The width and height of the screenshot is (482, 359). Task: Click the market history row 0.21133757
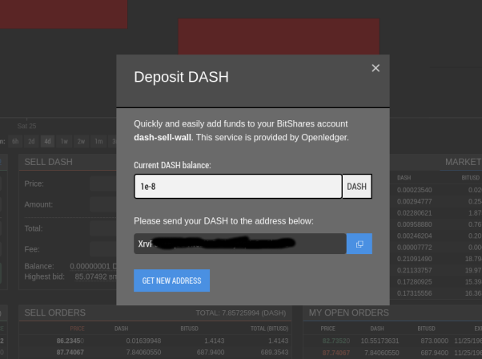point(436,270)
